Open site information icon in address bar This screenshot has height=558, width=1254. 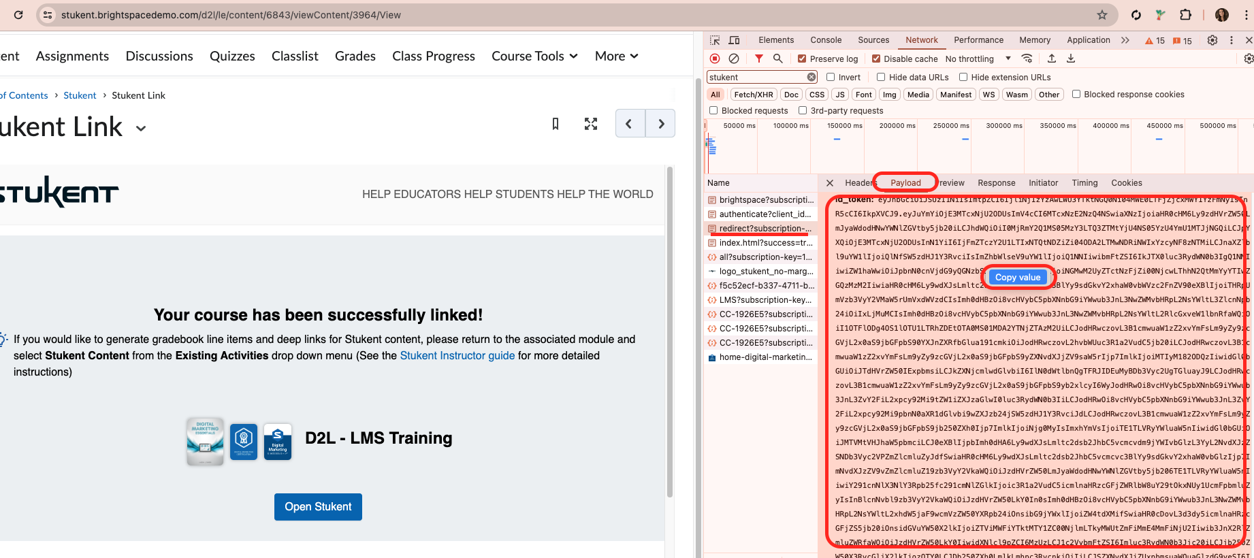pos(47,15)
